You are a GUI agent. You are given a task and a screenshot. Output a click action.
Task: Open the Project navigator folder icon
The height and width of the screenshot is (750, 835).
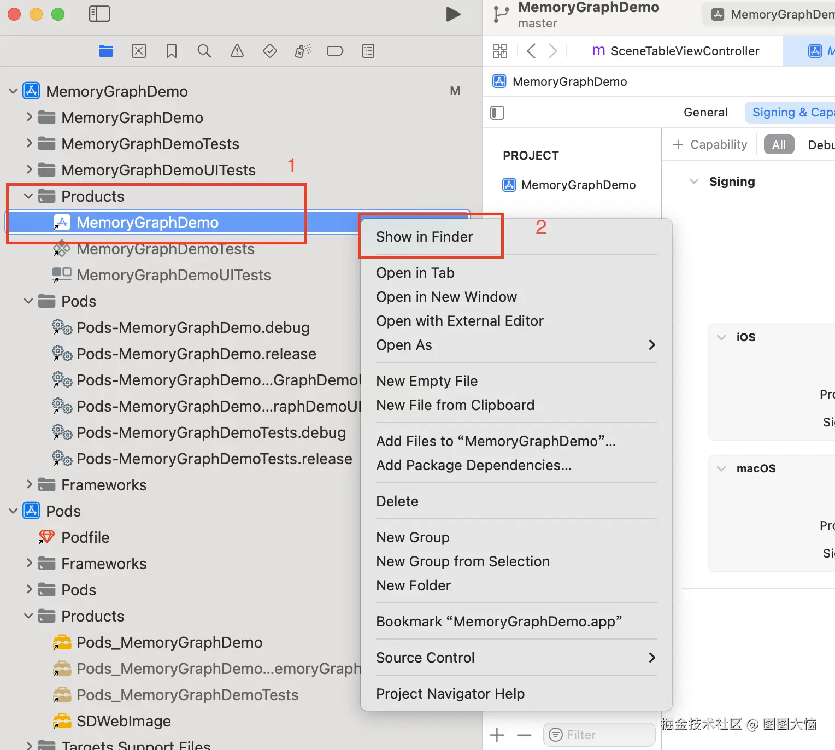[106, 51]
